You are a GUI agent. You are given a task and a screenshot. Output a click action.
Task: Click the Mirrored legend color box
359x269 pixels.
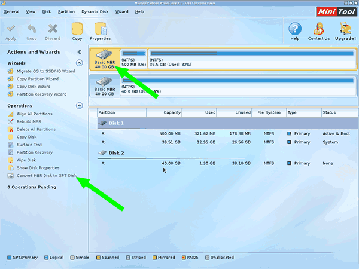click(x=155, y=258)
